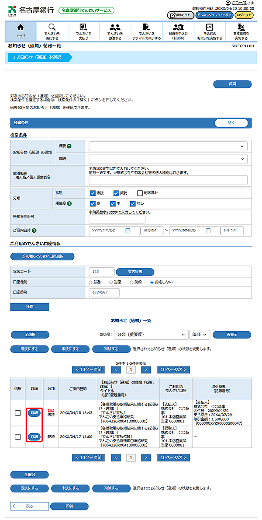Open the 並び順 分類(重要度) dropdown
Viewport: 262px width, 520px height.
151,335
